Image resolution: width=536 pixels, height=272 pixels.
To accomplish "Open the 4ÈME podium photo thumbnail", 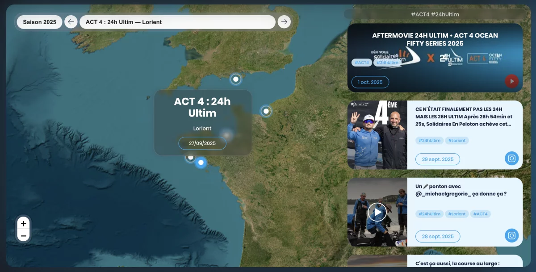I will click(x=377, y=135).
